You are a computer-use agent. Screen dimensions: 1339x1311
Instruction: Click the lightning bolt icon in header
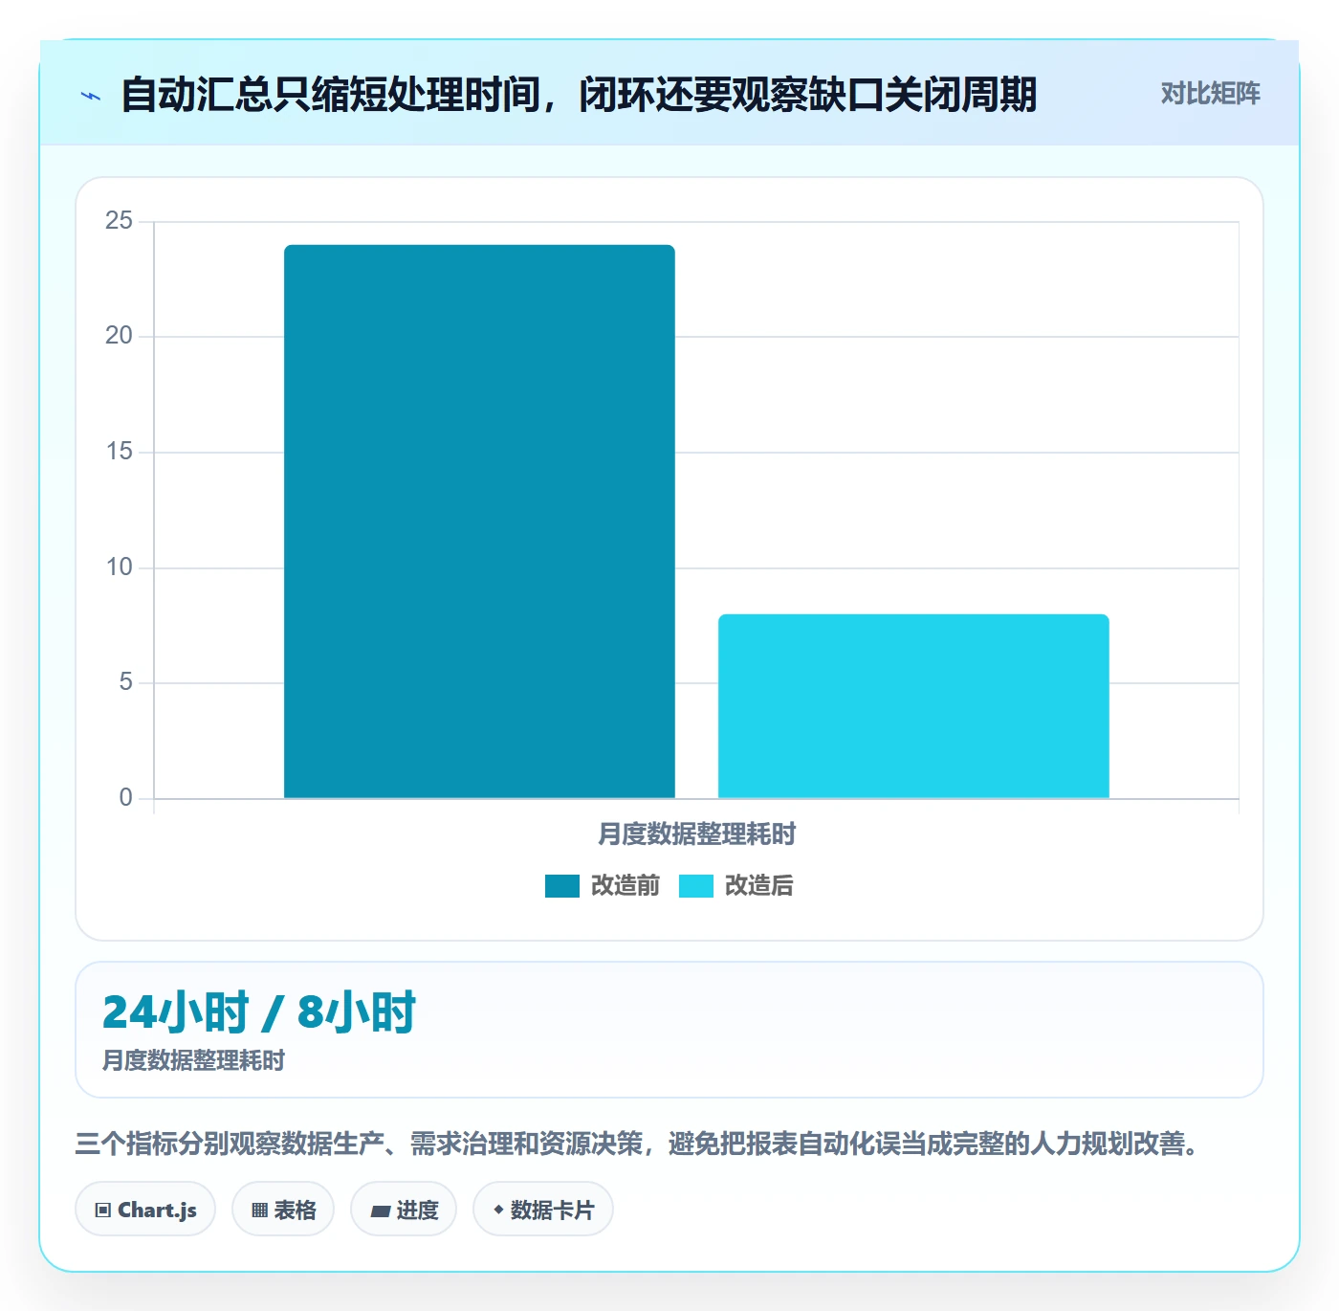91,96
